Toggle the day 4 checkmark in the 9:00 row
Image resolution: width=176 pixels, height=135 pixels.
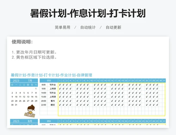coord(70,89)
